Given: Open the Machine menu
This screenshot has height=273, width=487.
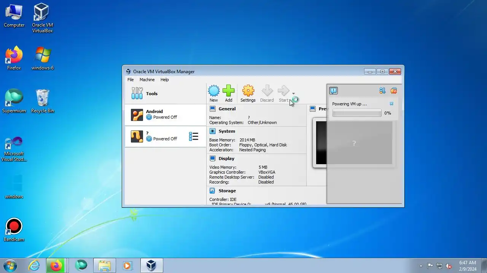Looking at the screenshot, I should pyautogui.click(x=147, y=80).
